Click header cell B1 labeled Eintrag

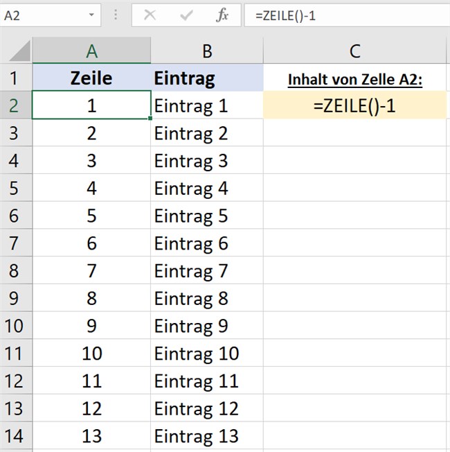(206, 78)
